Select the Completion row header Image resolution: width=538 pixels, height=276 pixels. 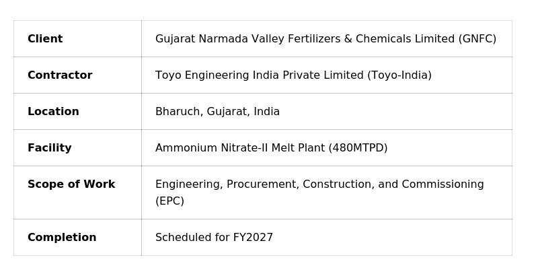62,238
